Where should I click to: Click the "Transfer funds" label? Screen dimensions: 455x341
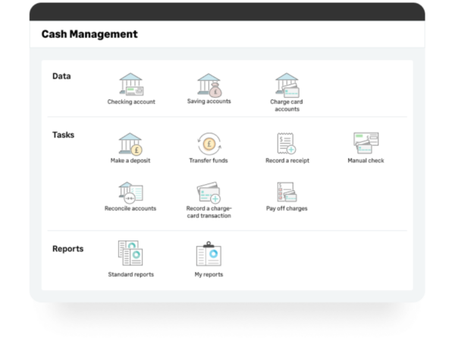(209, 161)
